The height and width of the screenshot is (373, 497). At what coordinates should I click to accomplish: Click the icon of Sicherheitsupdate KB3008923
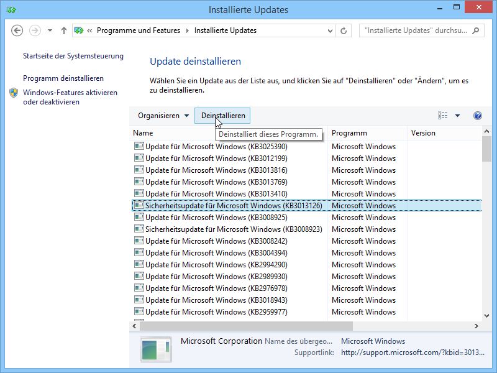[139, 228]
